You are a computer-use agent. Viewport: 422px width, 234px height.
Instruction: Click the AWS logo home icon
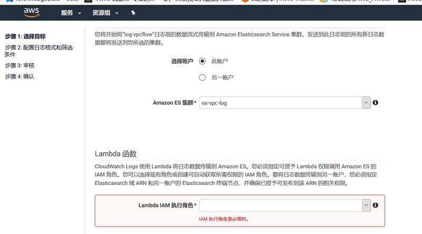pos(32,12)
